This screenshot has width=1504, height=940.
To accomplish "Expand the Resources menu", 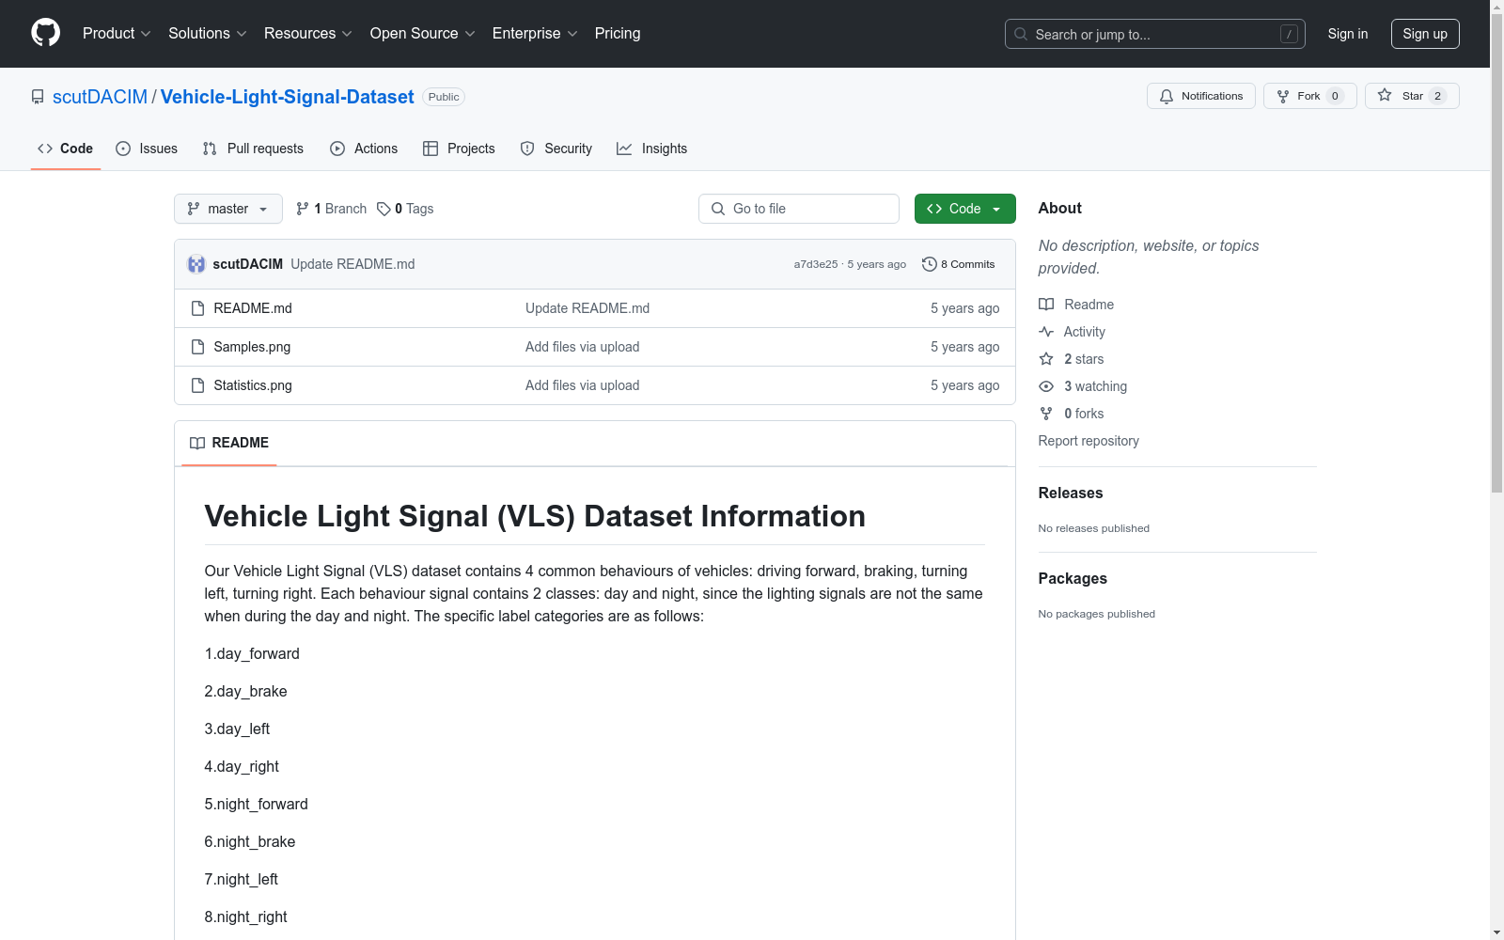I will coord(308,34).
